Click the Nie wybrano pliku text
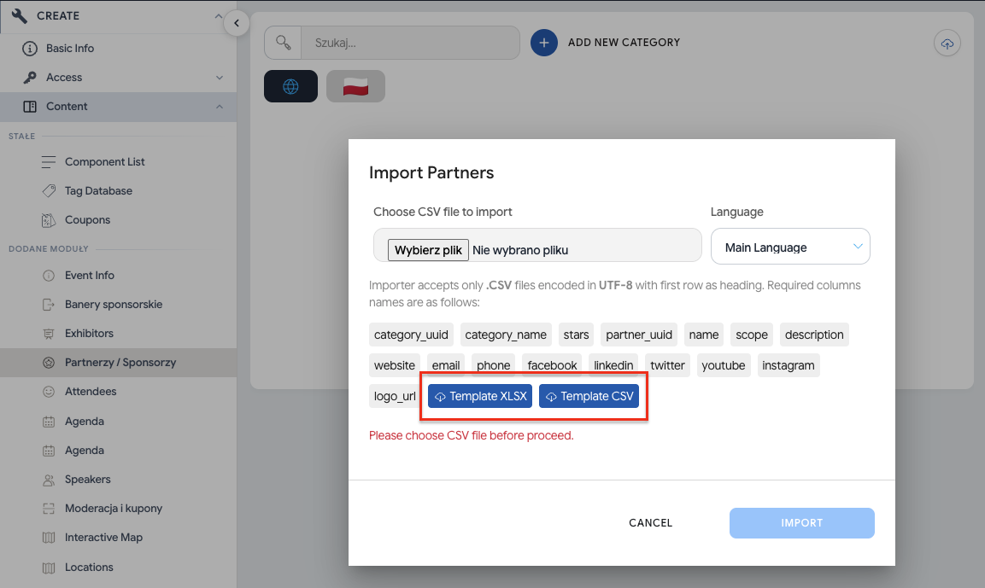 pyautogui.click(x=520, y=250)
